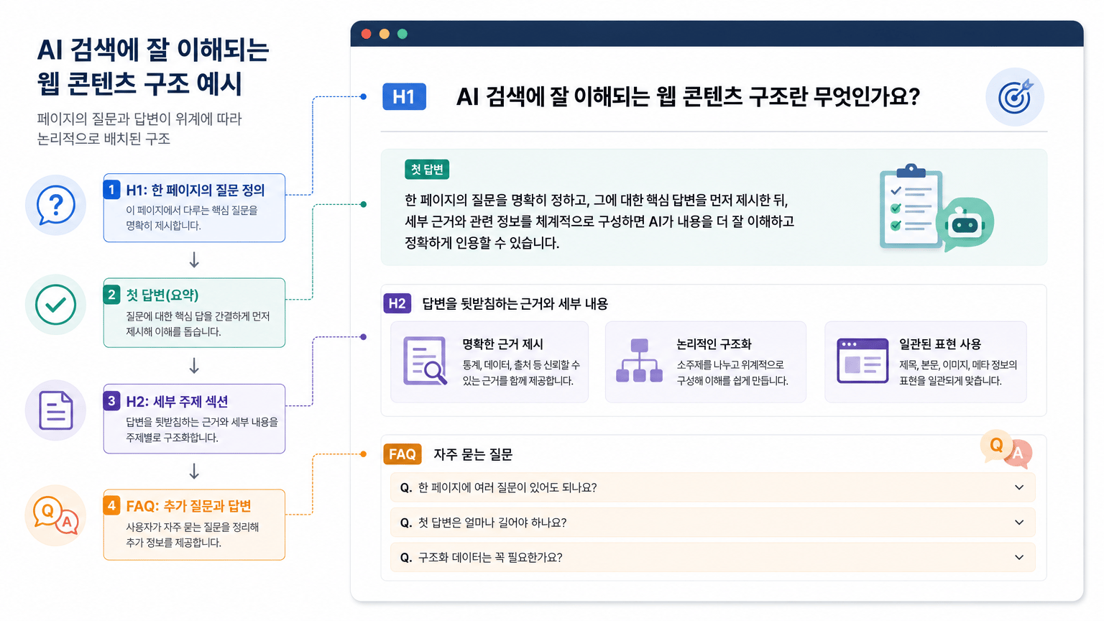Select the step 2 card 첫 답변(요약)
Image resolution: width=1104 pixels, height=621 pixels.
click(x=194, y=313)
